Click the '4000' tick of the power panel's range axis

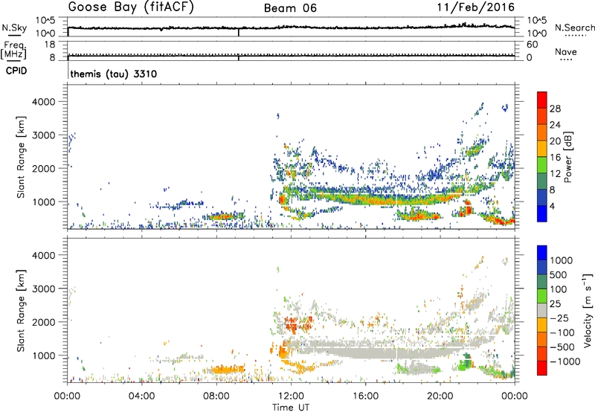click(44, 102)
